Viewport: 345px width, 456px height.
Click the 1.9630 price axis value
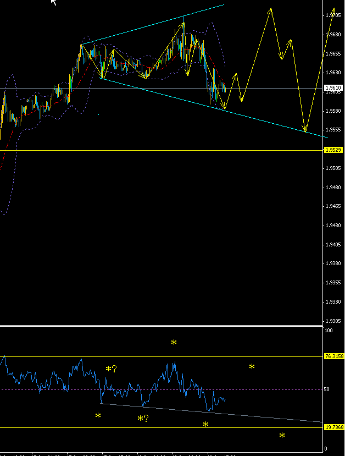333,73
